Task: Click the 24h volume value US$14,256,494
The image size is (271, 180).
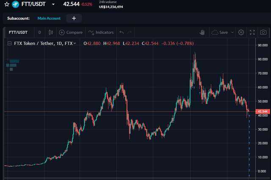Action: [111, 7]
